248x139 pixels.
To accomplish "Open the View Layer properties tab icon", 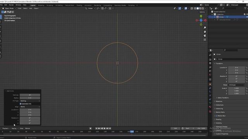I will [x=210, y=67].
